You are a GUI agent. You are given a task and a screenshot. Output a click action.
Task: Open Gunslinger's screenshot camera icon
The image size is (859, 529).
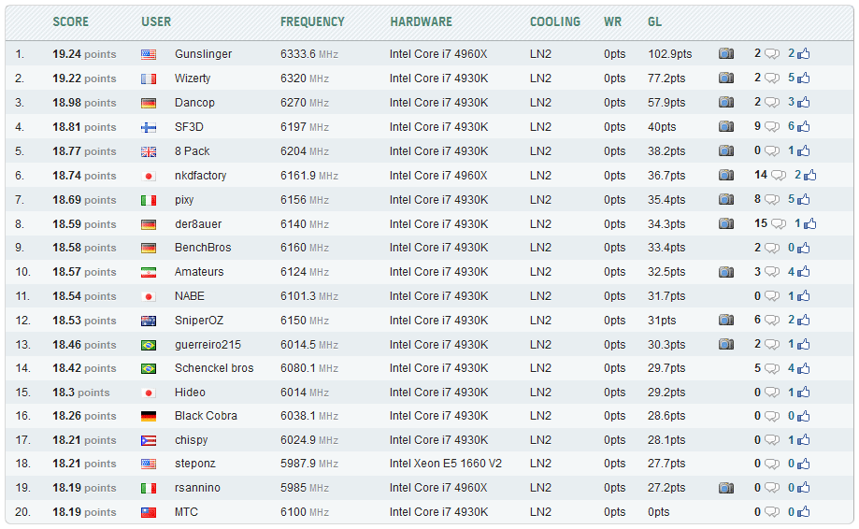click(x=725, y=54)
